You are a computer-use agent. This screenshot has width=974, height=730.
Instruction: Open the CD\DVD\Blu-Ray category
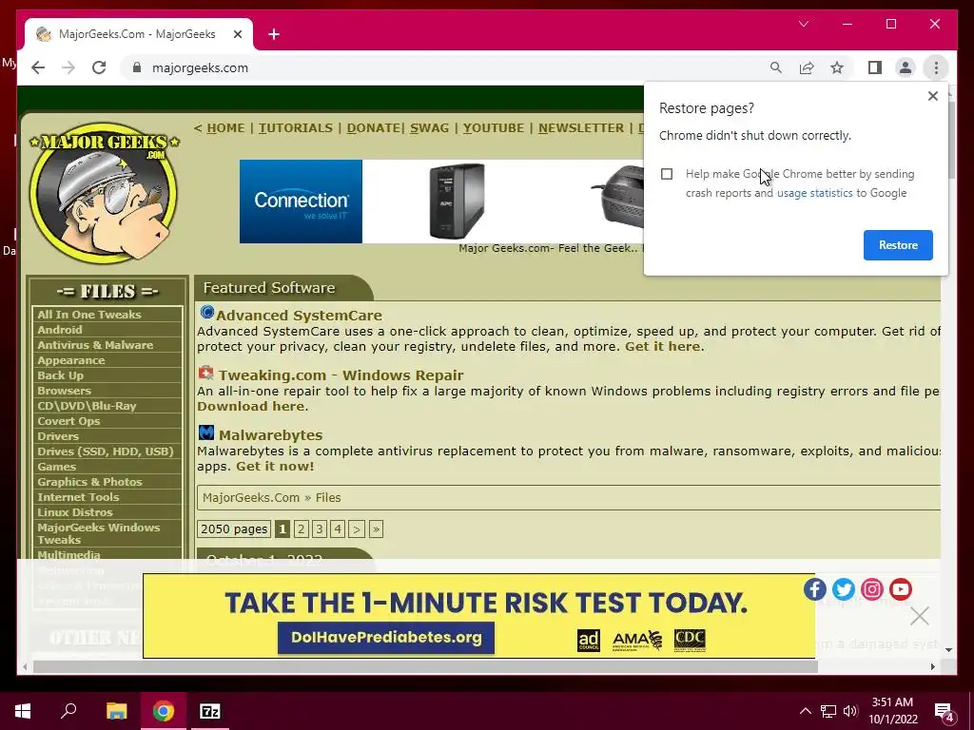coord(87,406)
